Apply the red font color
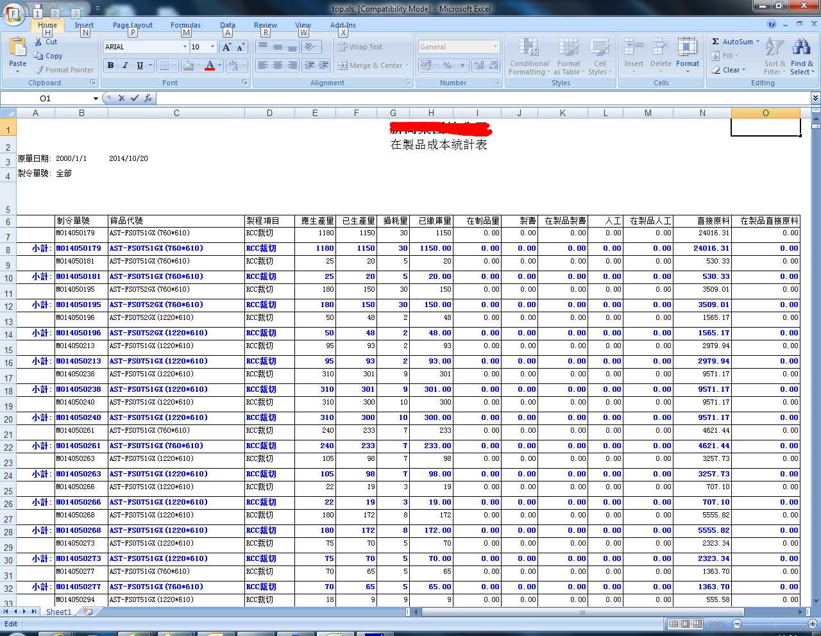Screen dimensions: 821x636 click(x=210, y=65)
